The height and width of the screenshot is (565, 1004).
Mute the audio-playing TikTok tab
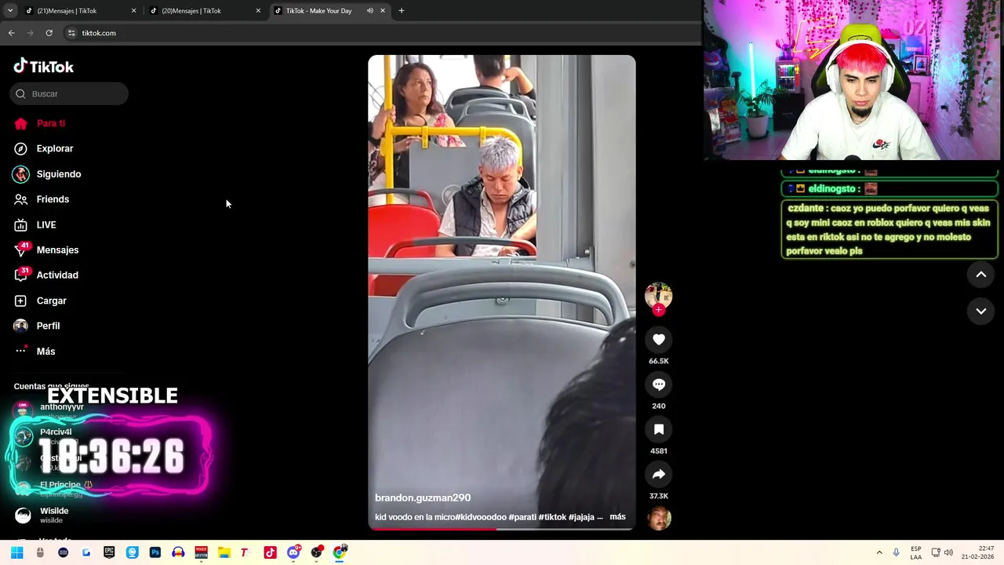tap(369, 11)
